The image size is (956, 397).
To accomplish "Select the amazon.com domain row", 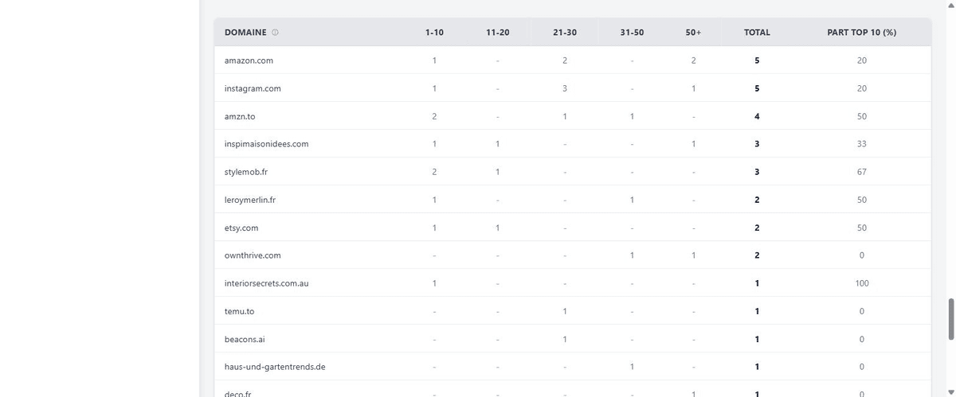I will tap(572, 60).
